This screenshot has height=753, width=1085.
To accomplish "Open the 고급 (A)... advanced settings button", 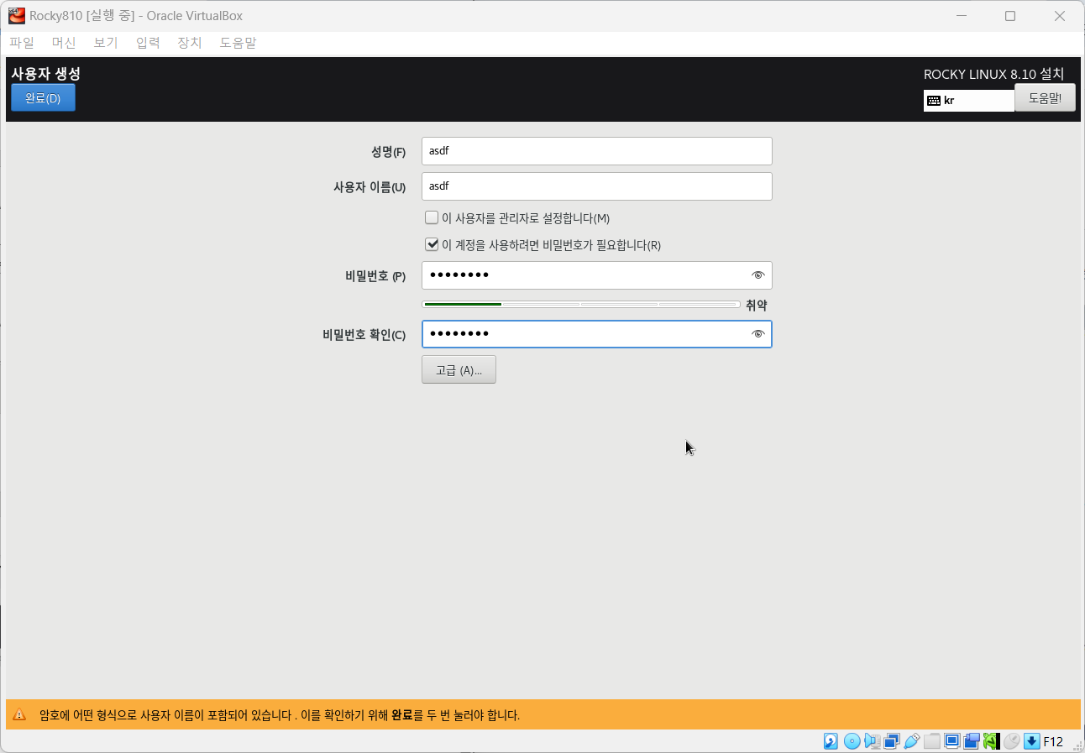I will [x=459, y=369].
